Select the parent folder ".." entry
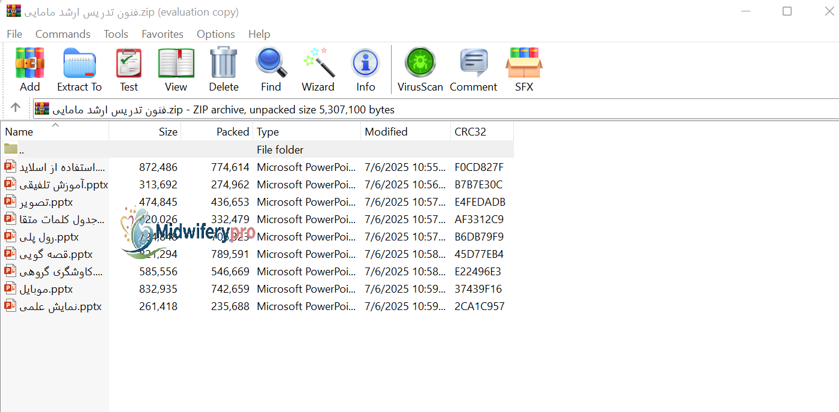The image size is (839, 412). coord(22,149)
